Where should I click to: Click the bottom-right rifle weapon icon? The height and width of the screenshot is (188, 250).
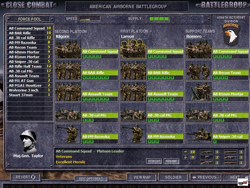[231, 163]
